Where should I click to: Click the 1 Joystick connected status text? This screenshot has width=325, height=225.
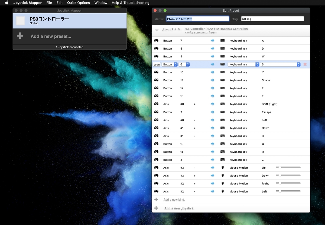(x=70, y=47)
